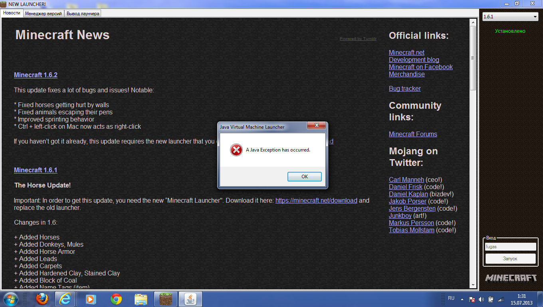This screenshot has height=307, width=543.
Task: Click the scrollbar down arrow of news page
Action: (x=473, y=285)
